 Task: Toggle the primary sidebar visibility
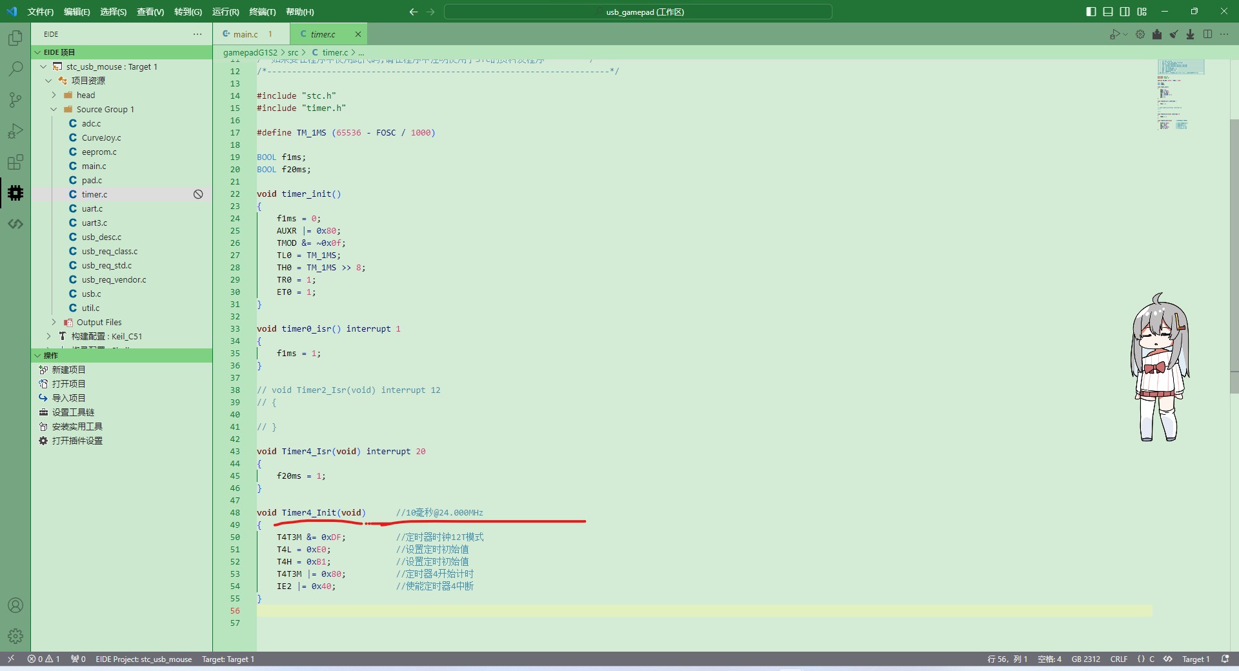click(1091, 12)
